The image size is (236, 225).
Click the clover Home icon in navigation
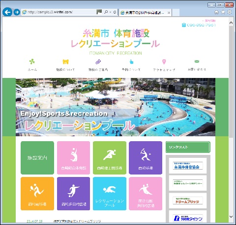pyautogui.click(x=32, y=62)
